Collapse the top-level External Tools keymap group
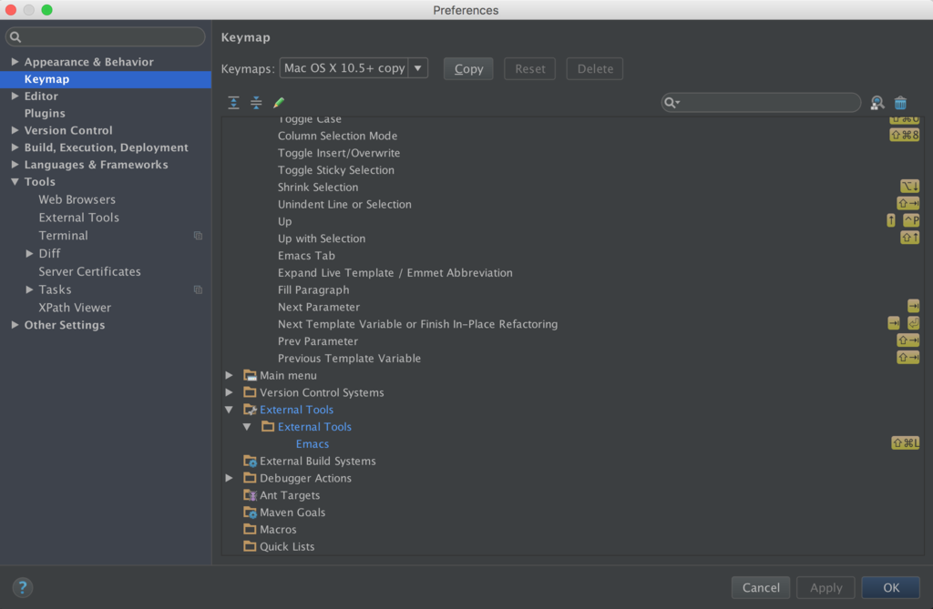Screen dimensions: 933x609 229,410
